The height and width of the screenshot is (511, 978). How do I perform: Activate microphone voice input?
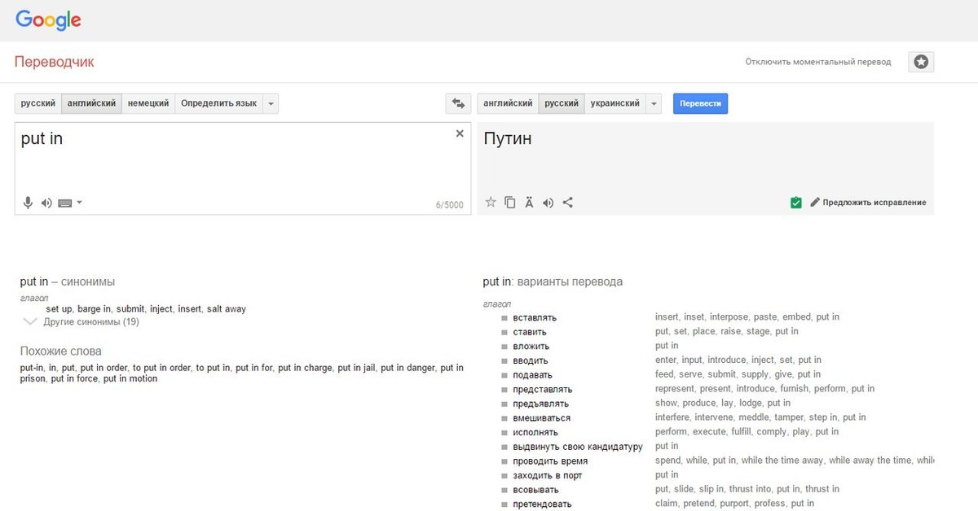click(28, 203)
